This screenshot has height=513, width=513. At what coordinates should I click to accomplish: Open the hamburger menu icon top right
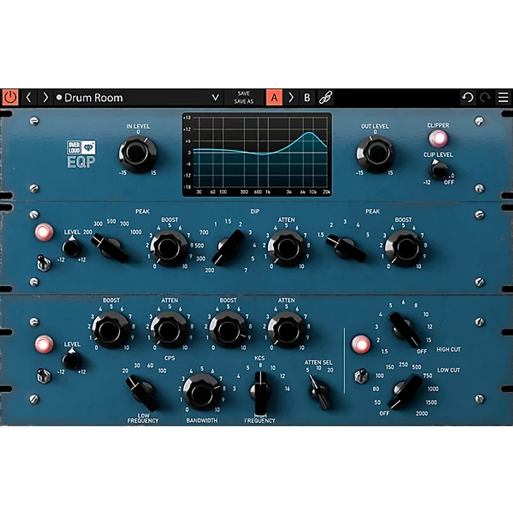[503, 97]
